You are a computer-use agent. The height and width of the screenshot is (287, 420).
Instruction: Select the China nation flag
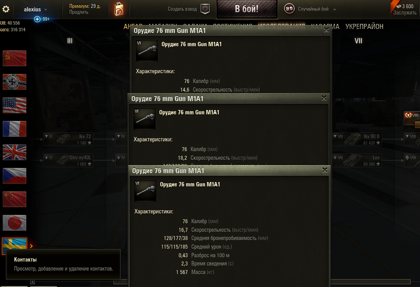tap(15, 199)
